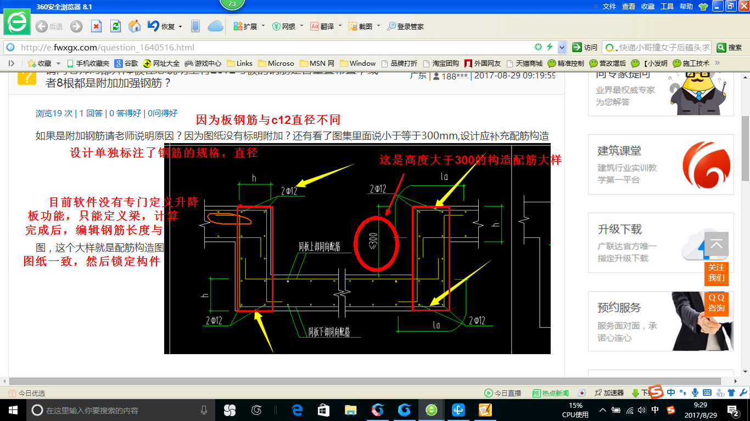Expand the 恢复 dropdown arrow
The image size is (750, 421).
coord(180,26)
